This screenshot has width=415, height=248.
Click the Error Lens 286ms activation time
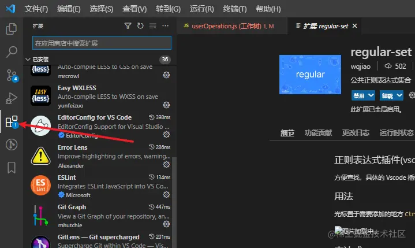[160, 147]
